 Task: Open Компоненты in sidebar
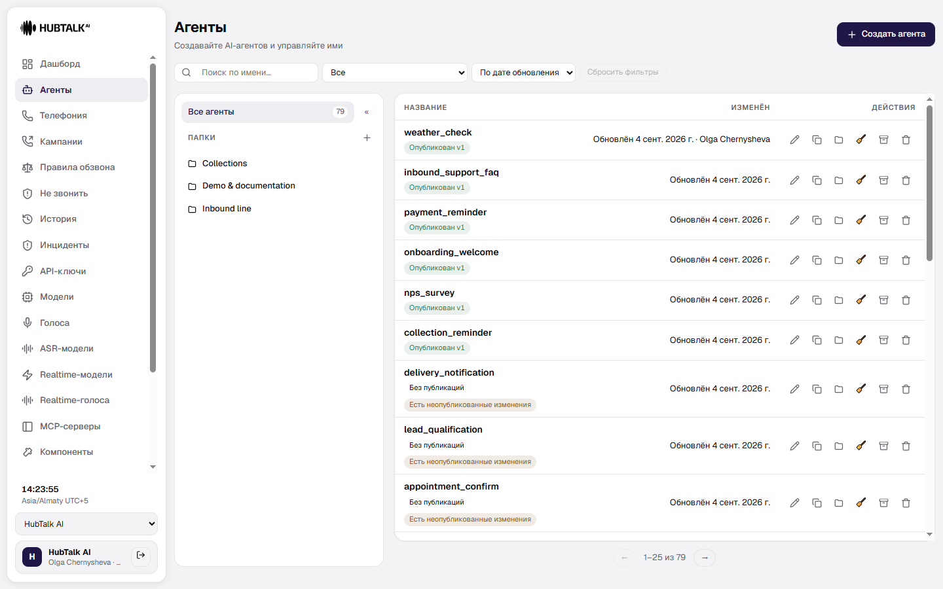pyautogui.click(x=81, y=452)
